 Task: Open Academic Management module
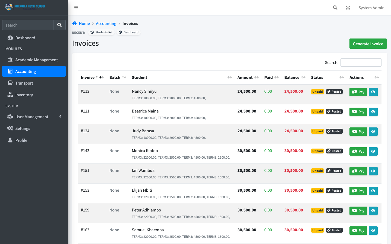(x=34, y=60)
